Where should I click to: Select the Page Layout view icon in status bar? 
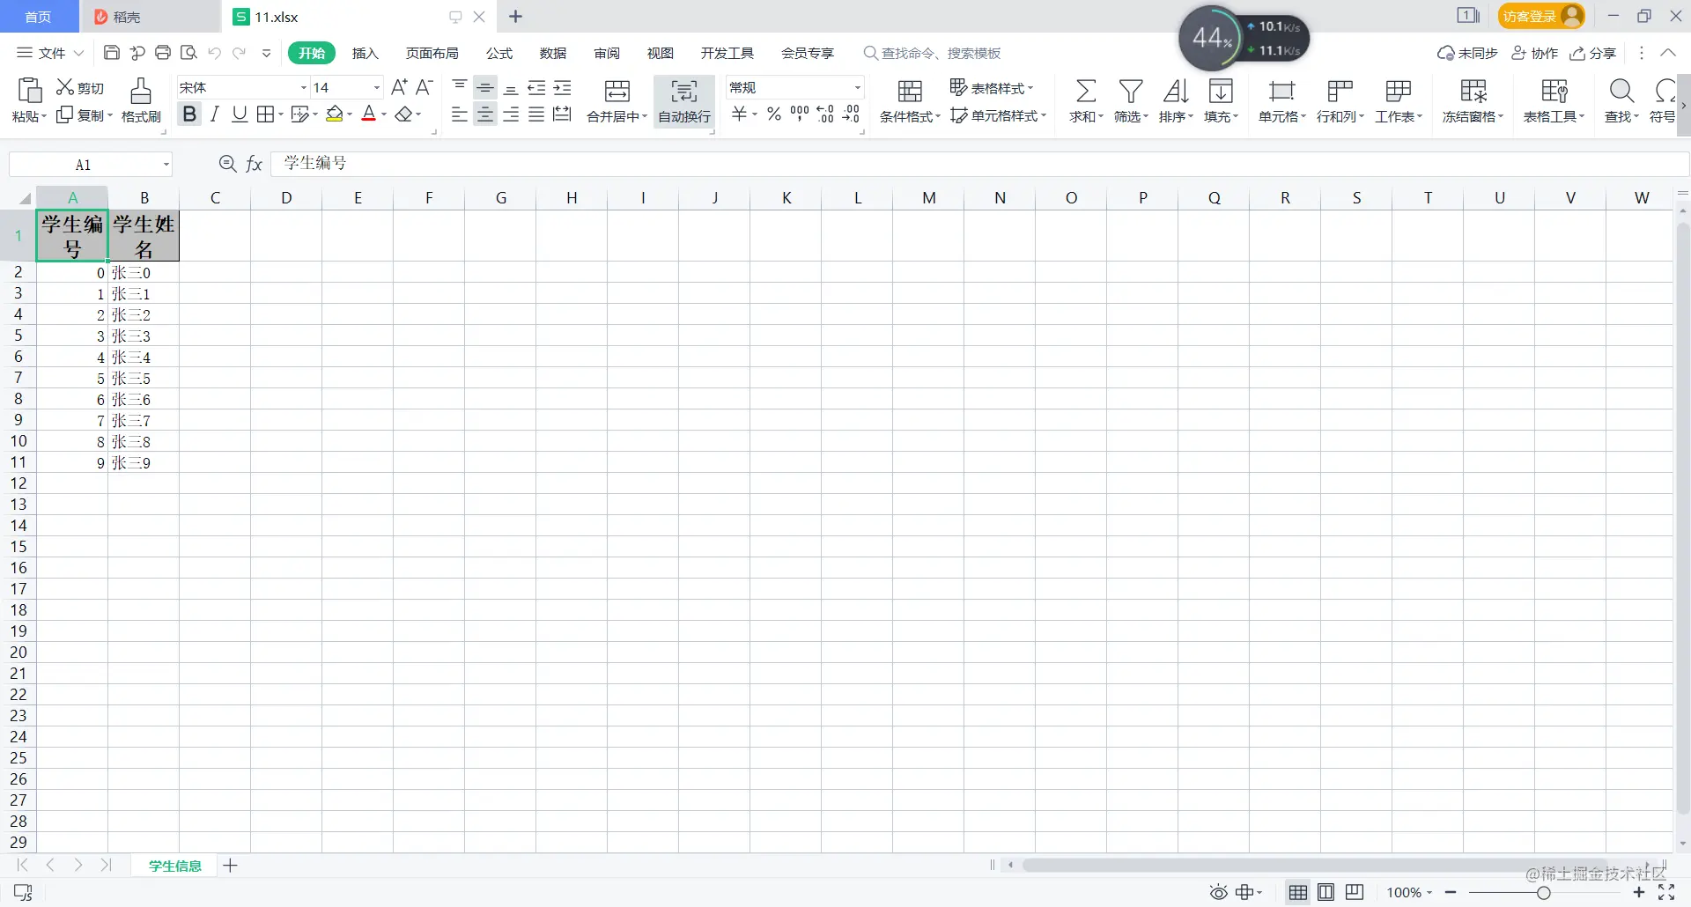(x=1326, y=893)
